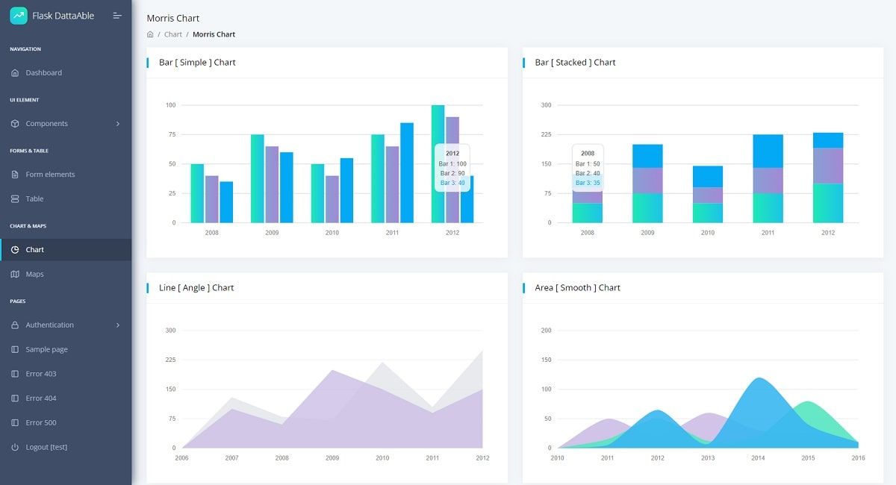
Task: Click the Components box icon
Action: (15, 124)
